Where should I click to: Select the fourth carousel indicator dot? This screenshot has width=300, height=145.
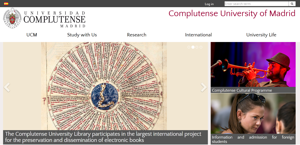pos(201,47)
